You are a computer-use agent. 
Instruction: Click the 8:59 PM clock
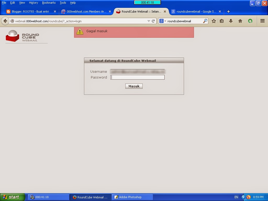pos(258,197)
